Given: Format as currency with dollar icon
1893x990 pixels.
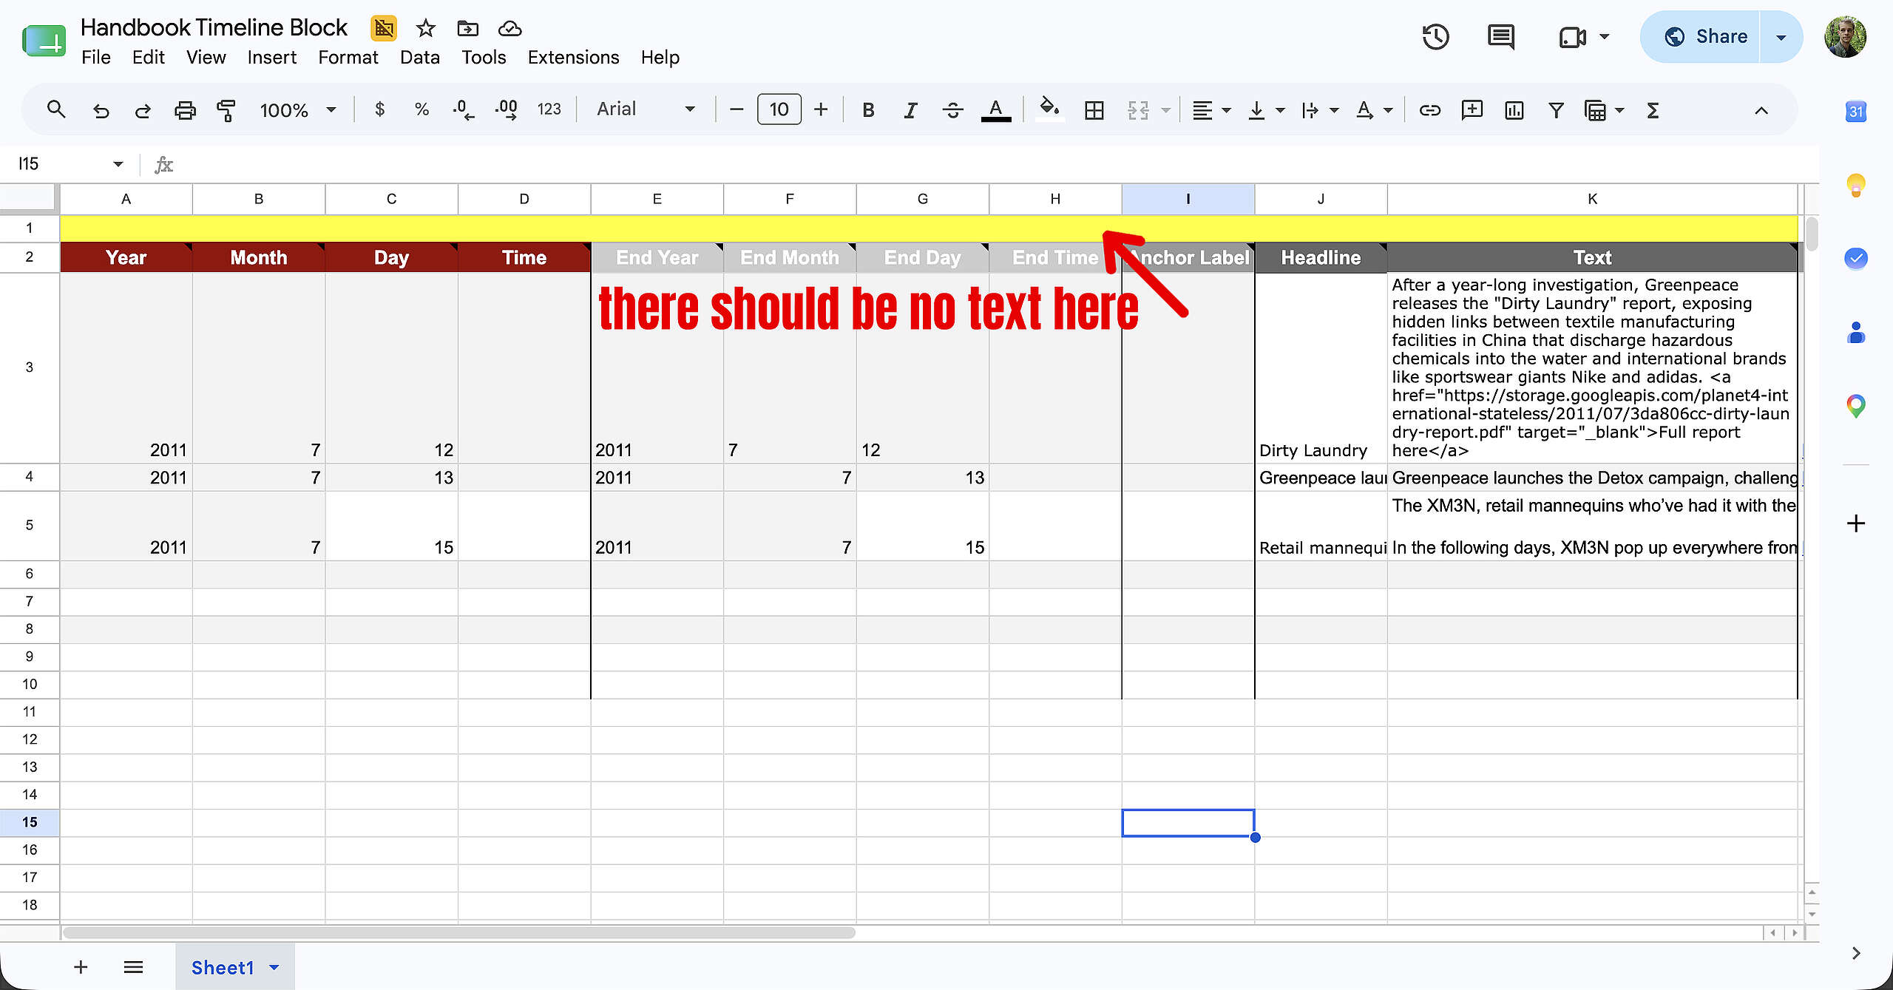Looking at the screenshot, I should (x=379, y=110).
